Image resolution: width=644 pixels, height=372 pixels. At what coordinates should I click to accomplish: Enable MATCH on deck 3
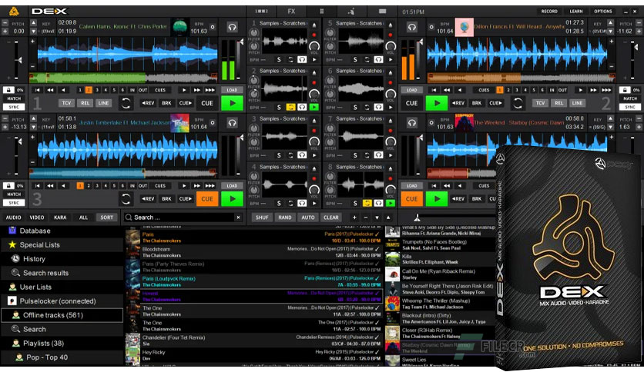(x=14, y=194)
